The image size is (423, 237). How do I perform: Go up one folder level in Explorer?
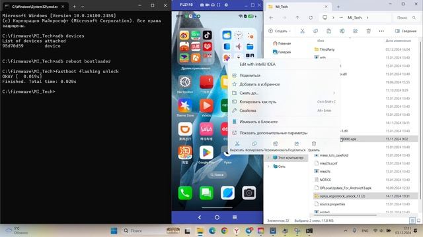pos(297,18)
